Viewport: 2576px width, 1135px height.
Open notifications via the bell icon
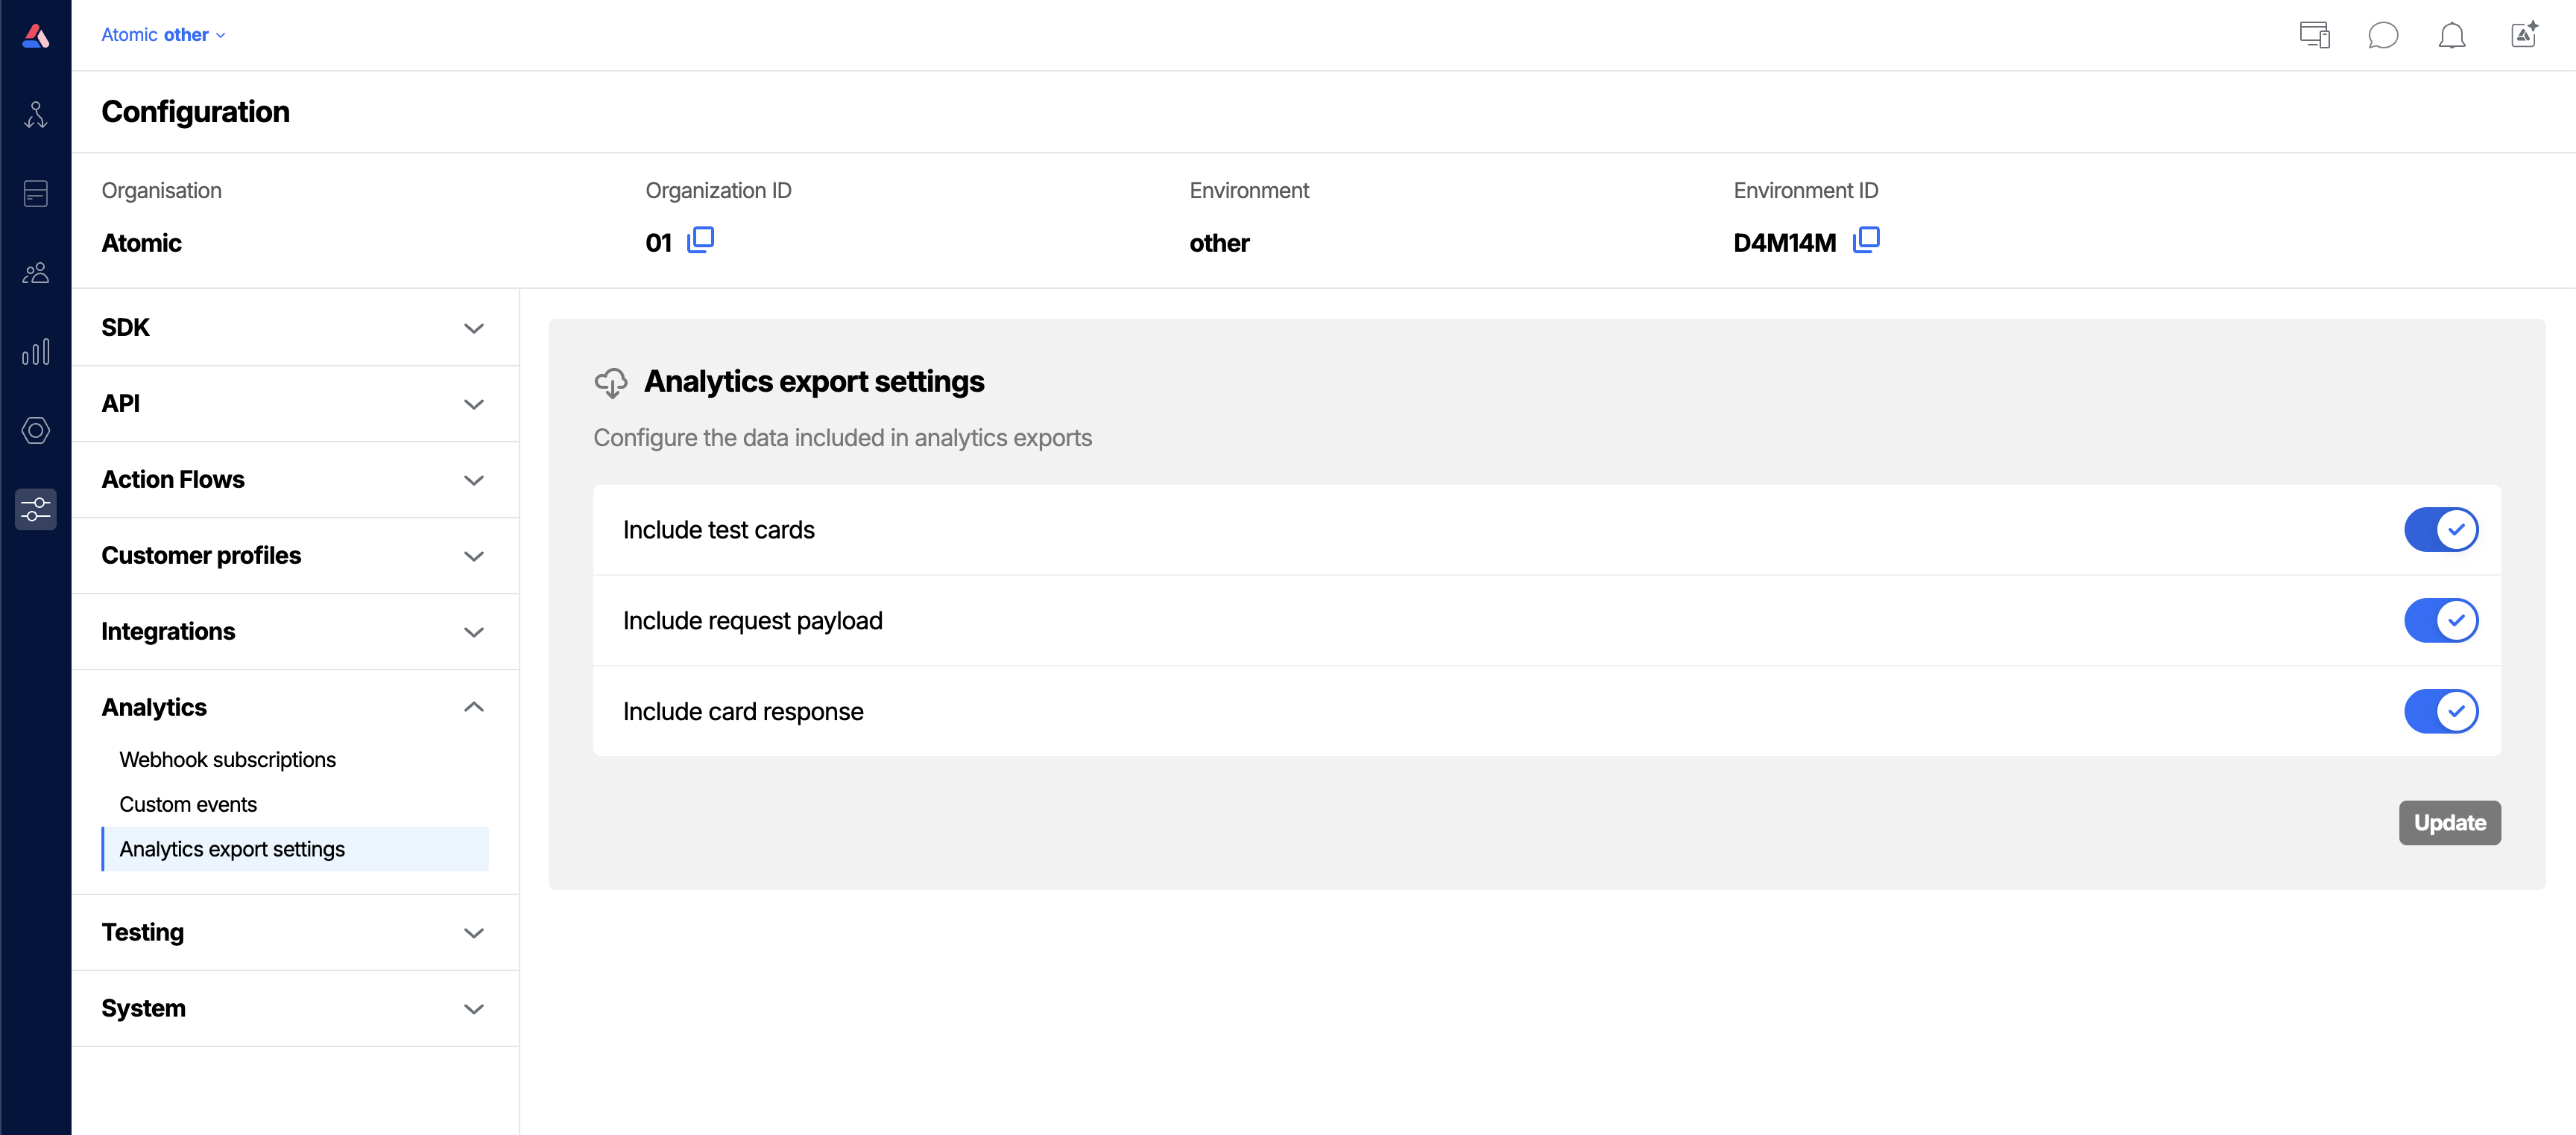tap(2453, 35)
